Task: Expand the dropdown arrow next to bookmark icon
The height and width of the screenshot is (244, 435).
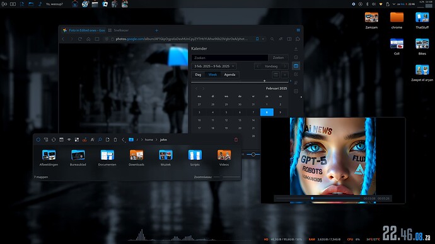Action: [263, 39]
